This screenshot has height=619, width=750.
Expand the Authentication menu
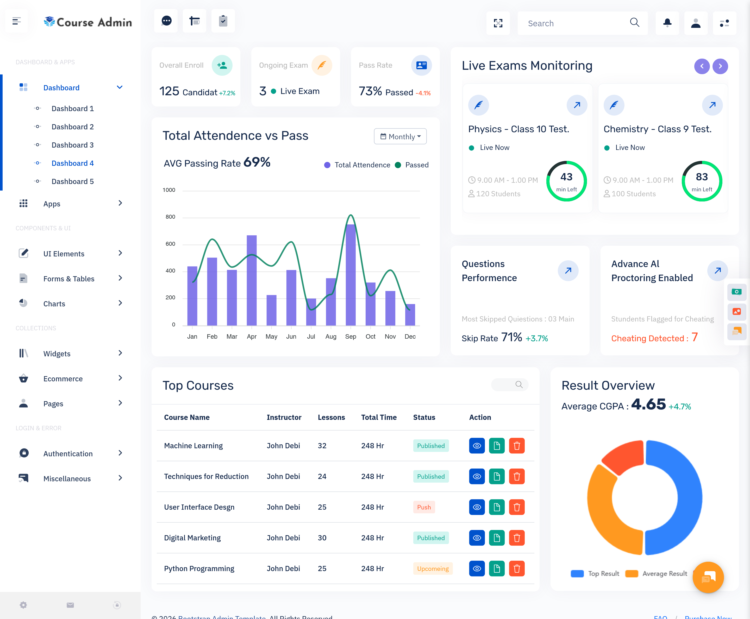click(71, 453)
